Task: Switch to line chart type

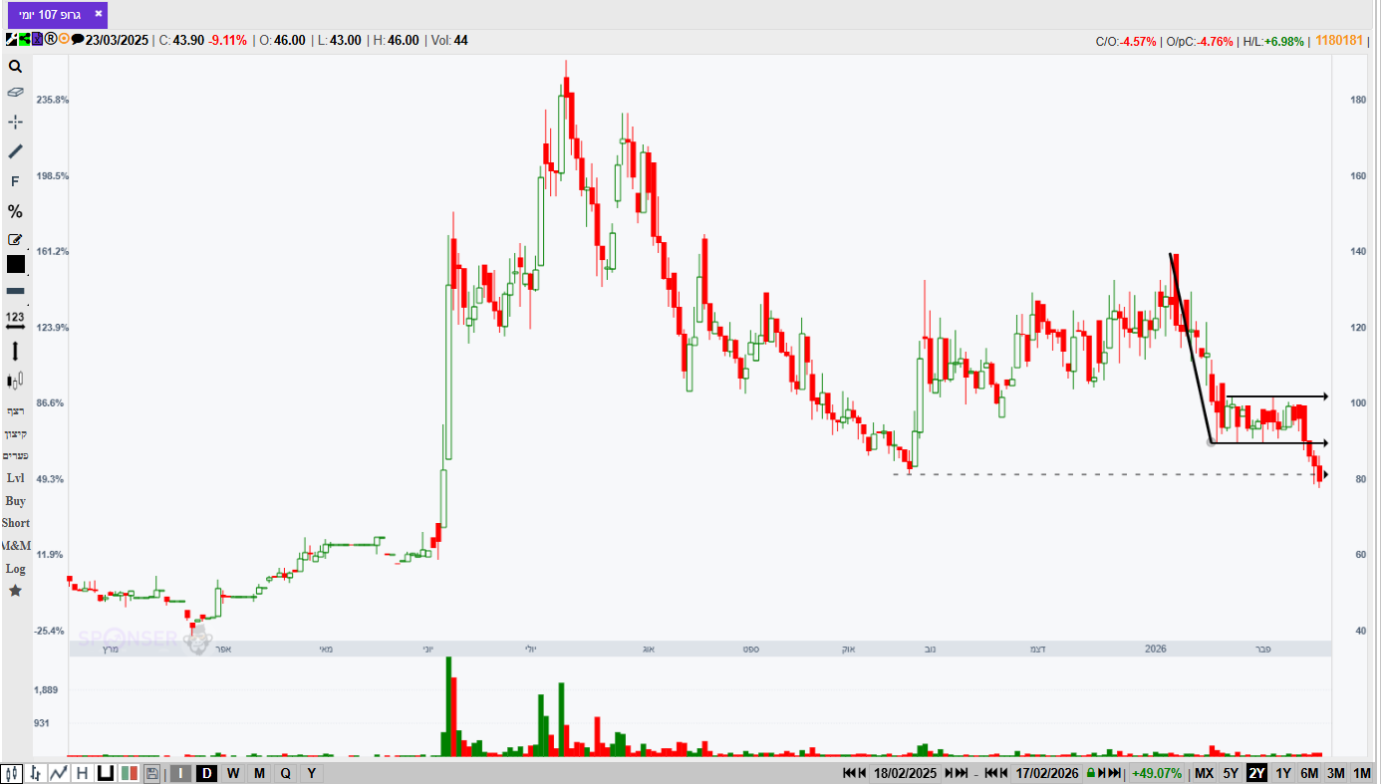Action: point(59,773)
